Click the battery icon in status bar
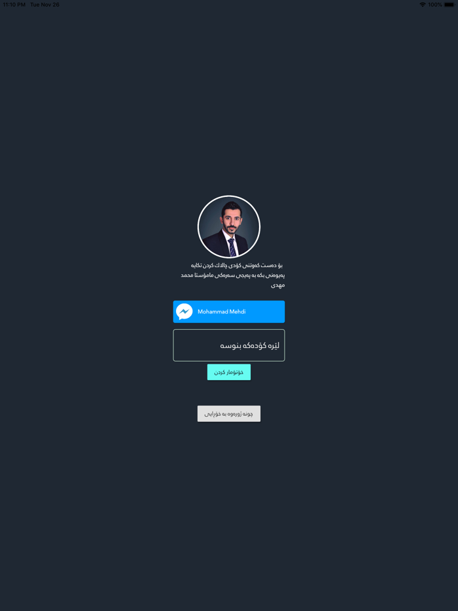 tap(449, 5)
